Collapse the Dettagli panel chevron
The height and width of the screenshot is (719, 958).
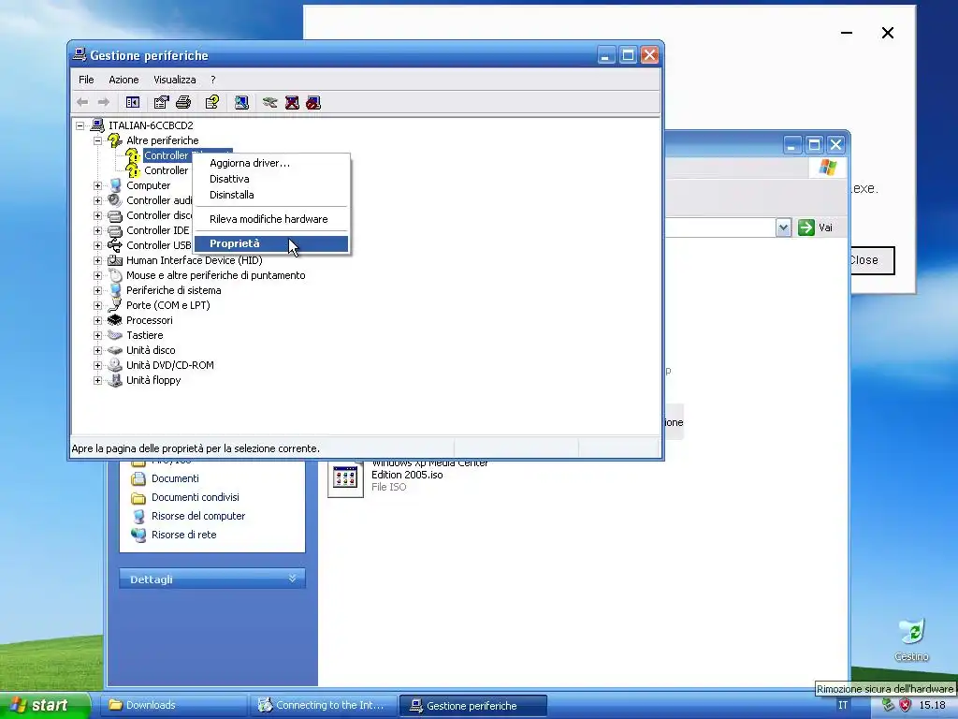292,579
